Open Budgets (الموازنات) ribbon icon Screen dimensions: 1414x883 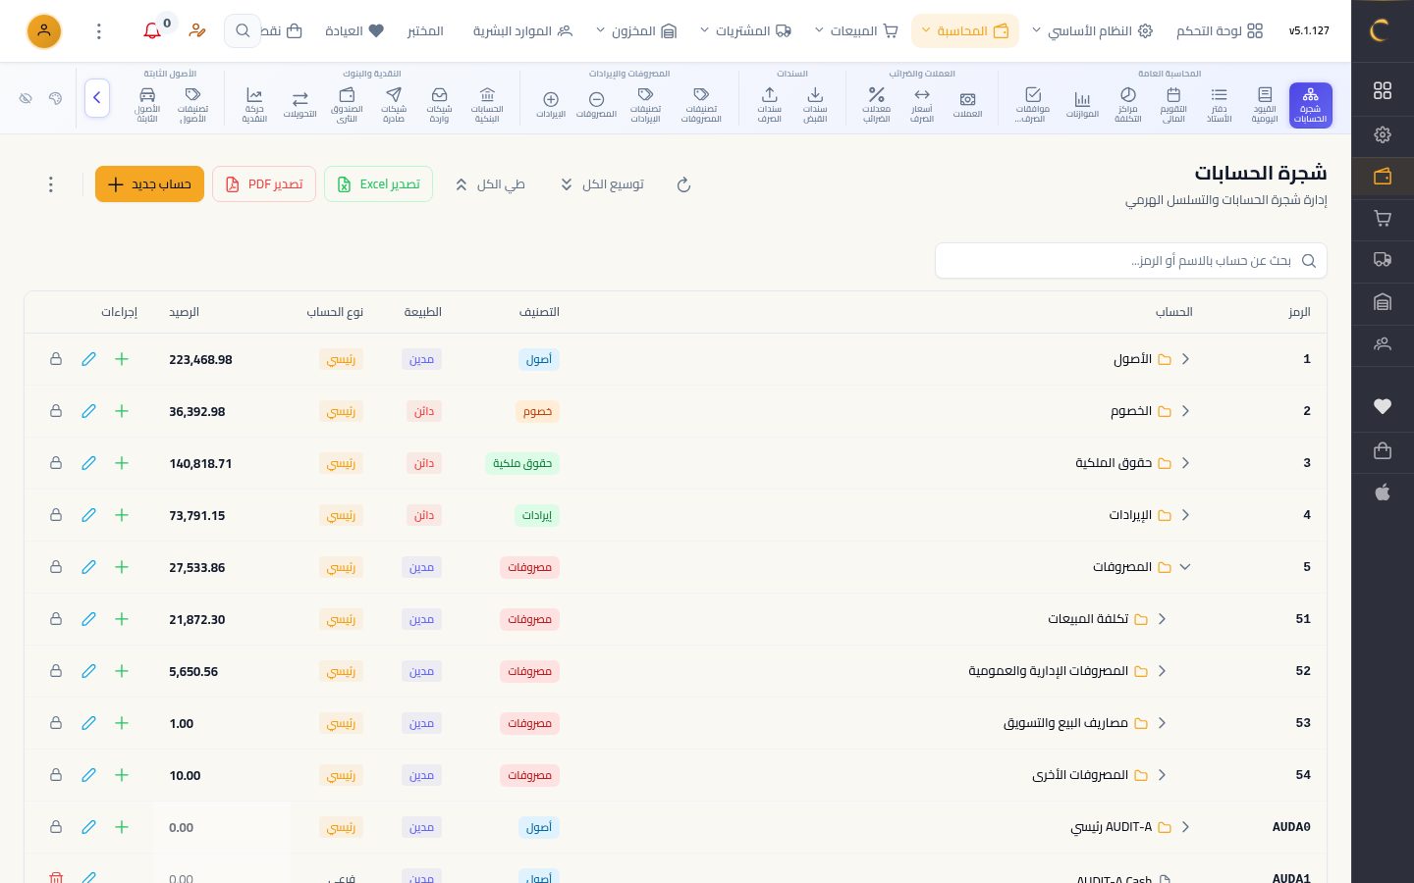point(1082,105)
